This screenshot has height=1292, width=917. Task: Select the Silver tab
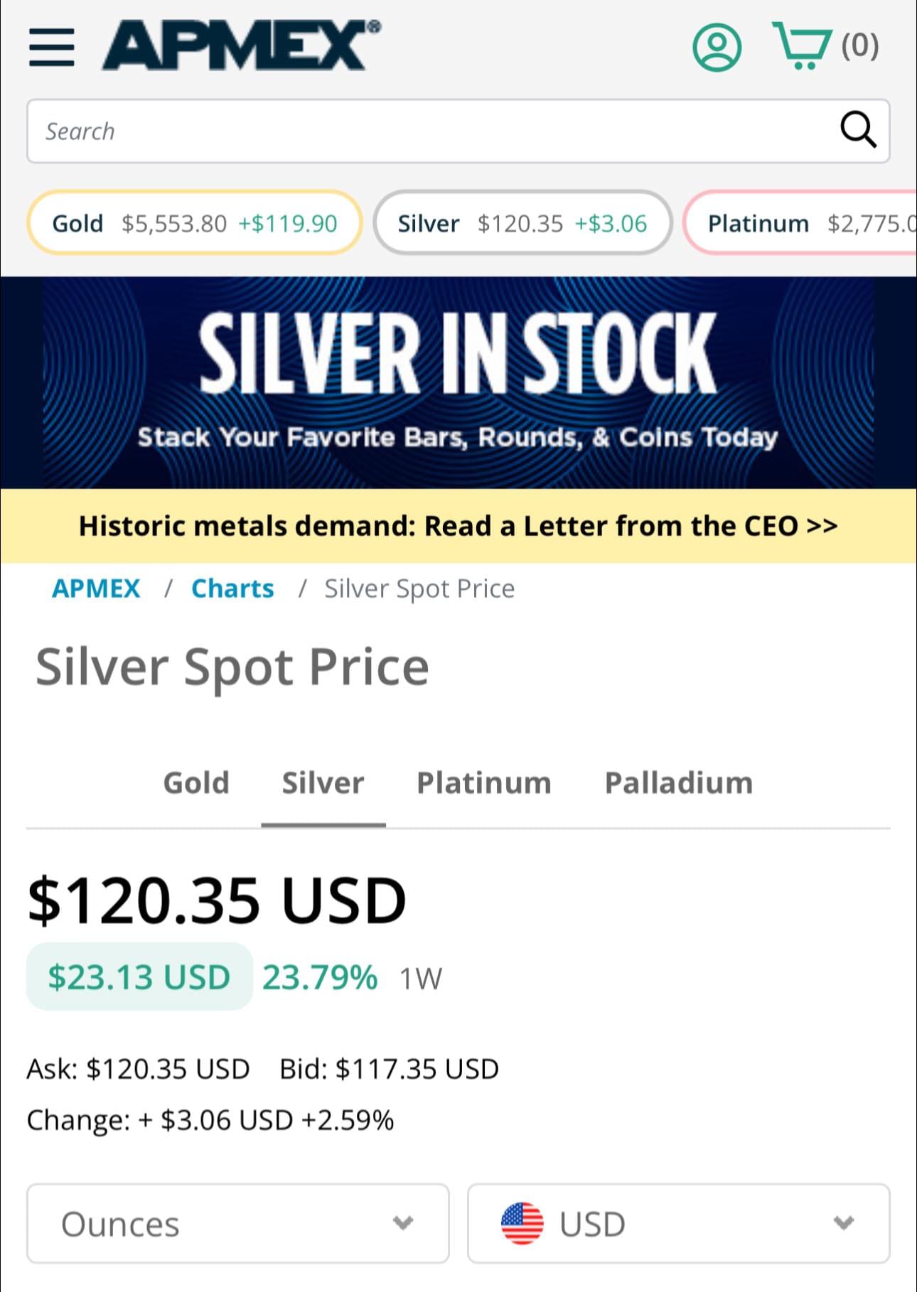pos(323,783)
